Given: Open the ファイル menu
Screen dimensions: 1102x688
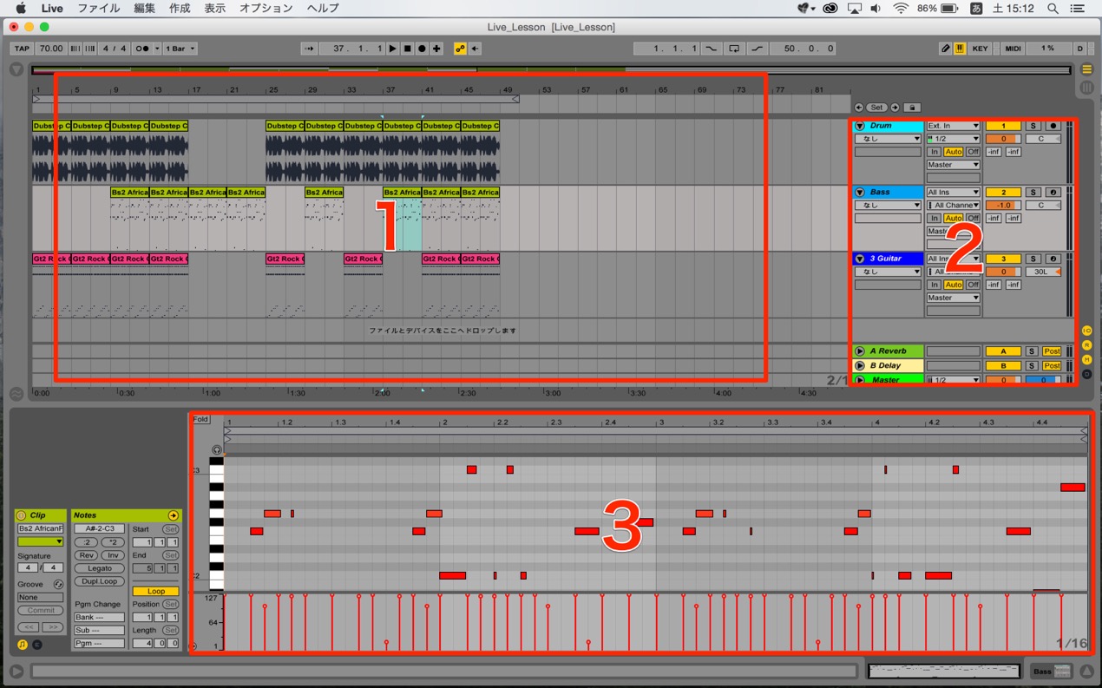Looking at the screenshot, I should [x=99, y=8].
